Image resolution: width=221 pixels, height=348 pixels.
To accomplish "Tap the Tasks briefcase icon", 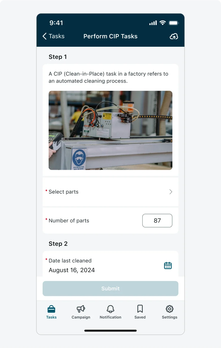I will [x=51, y=309].
